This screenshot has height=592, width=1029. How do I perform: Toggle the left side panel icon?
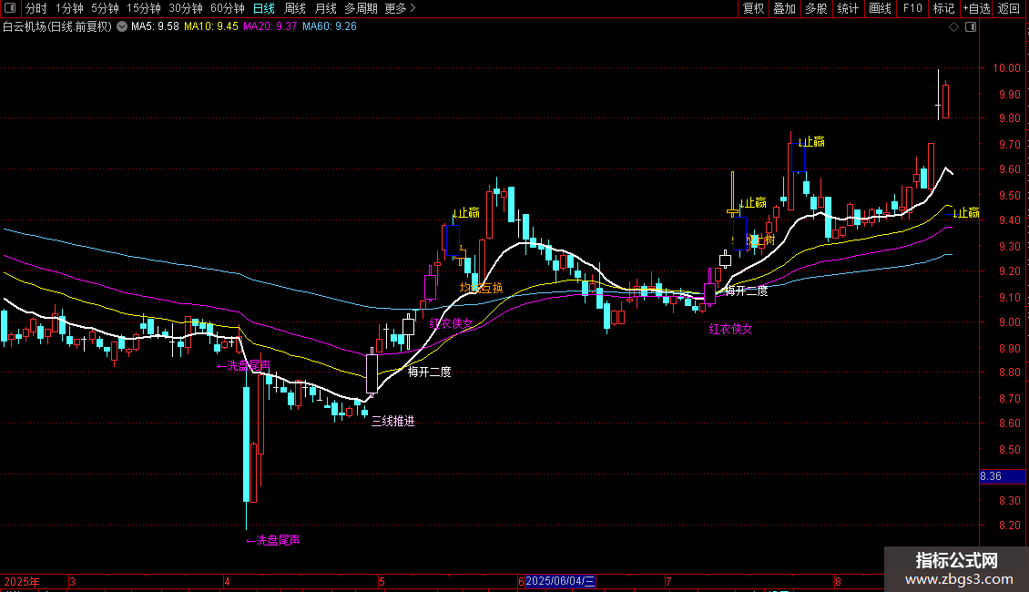[10, 8]
